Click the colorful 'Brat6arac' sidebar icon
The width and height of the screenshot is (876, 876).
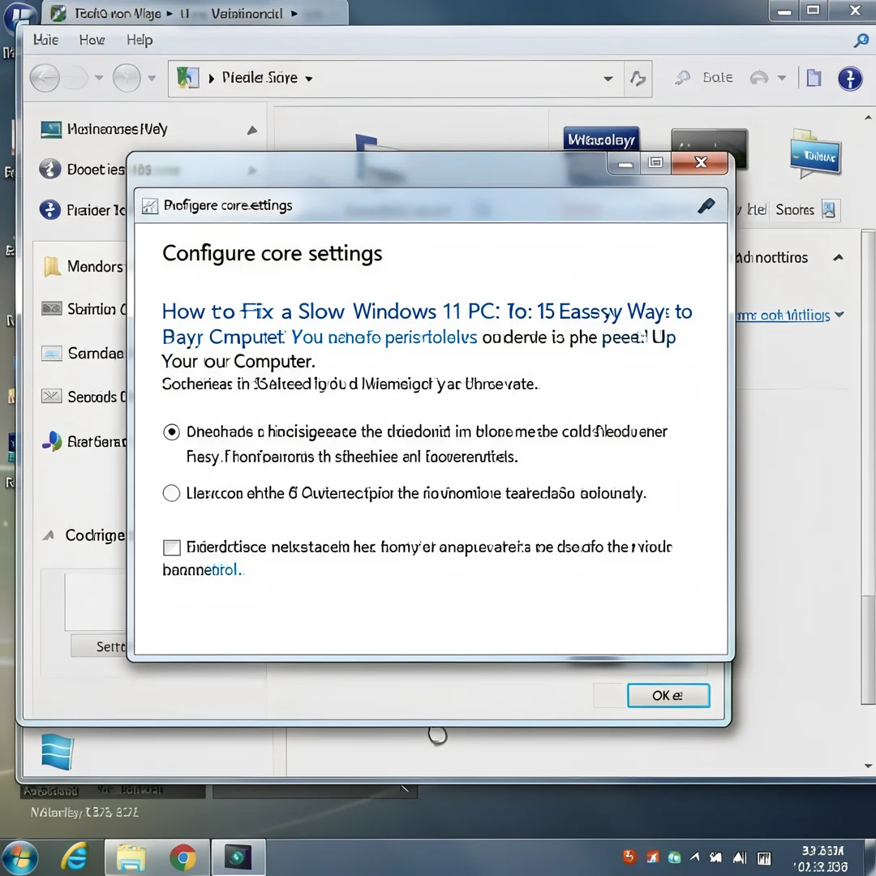pos(52,441)
